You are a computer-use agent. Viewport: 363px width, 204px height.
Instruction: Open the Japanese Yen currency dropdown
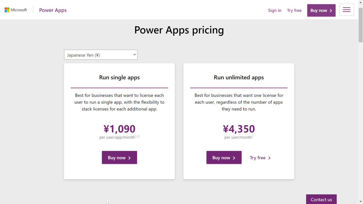point(101,55)
